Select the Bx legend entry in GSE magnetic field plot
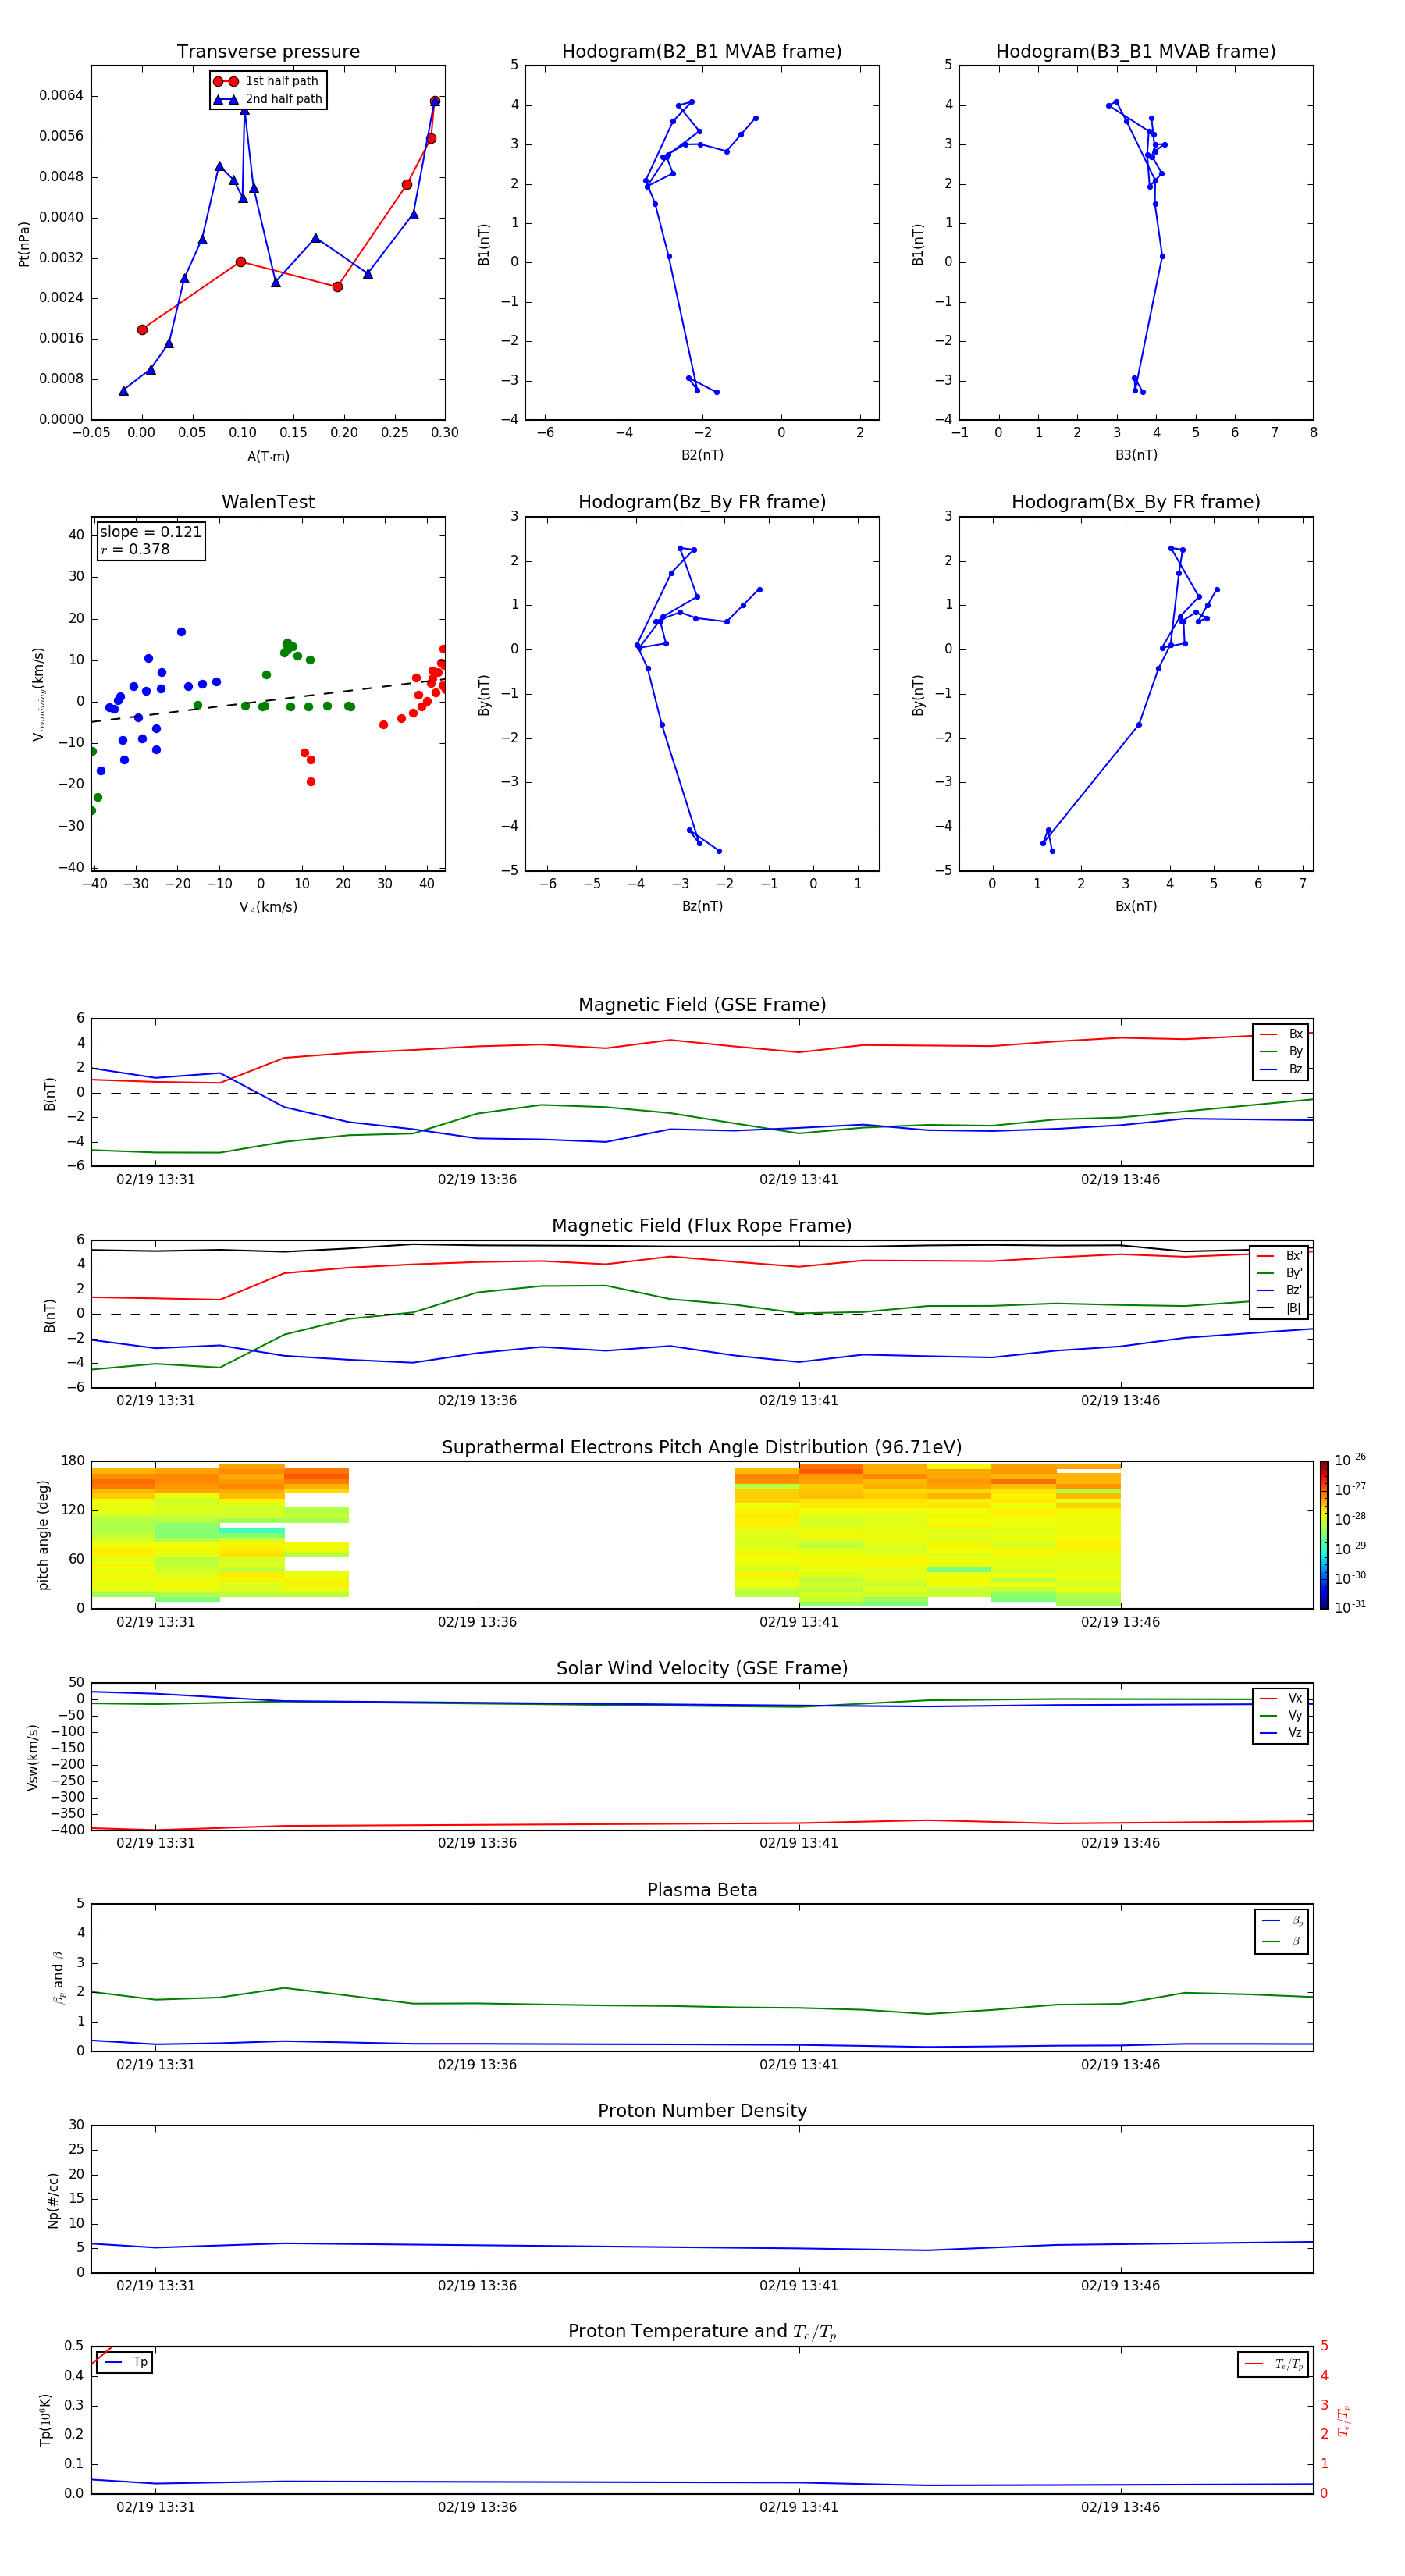Screen dimensions: 1405x2576 click(x=1281, y=1034)
